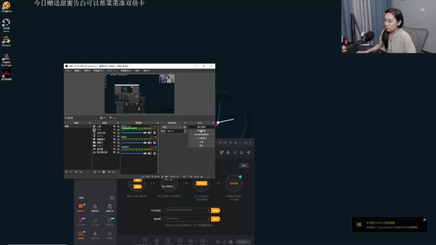The width and height of the screenshot is (436, 245).
Task: Click the stream key input field
Action: click(187, 219)
